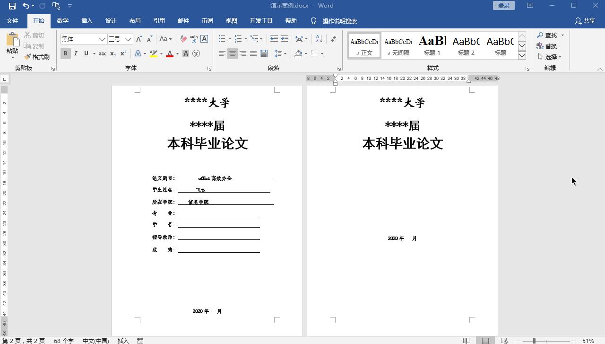Image resolution: width=605 pixels, height=344 pixels.
Task: Click the superscript icon
Action: (123, 53)
